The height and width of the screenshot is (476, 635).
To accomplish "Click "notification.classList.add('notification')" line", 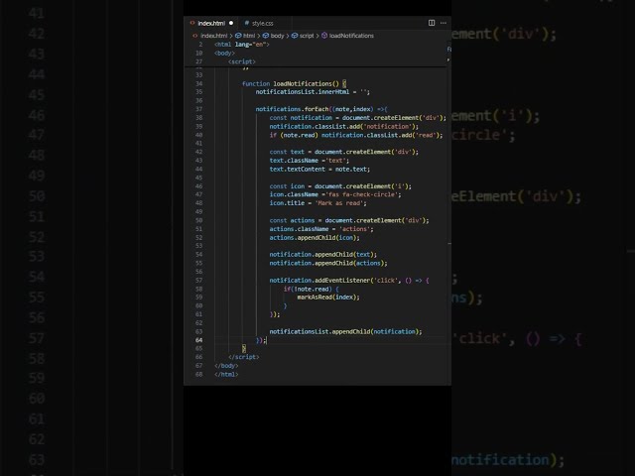I will pos(344,126).
